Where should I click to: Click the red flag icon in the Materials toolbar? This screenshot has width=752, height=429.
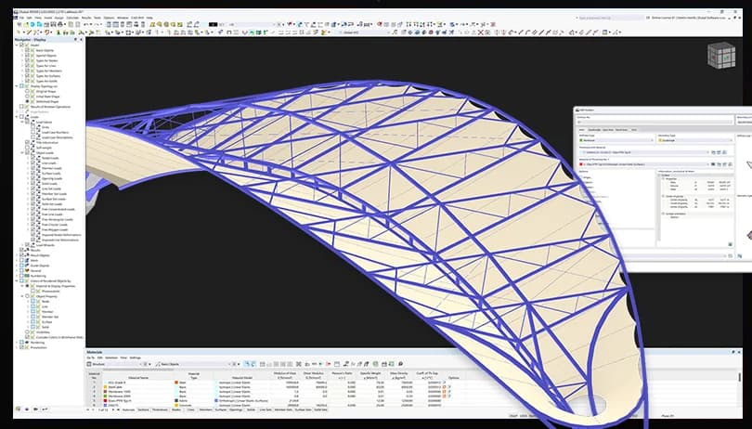pos(329,364)
